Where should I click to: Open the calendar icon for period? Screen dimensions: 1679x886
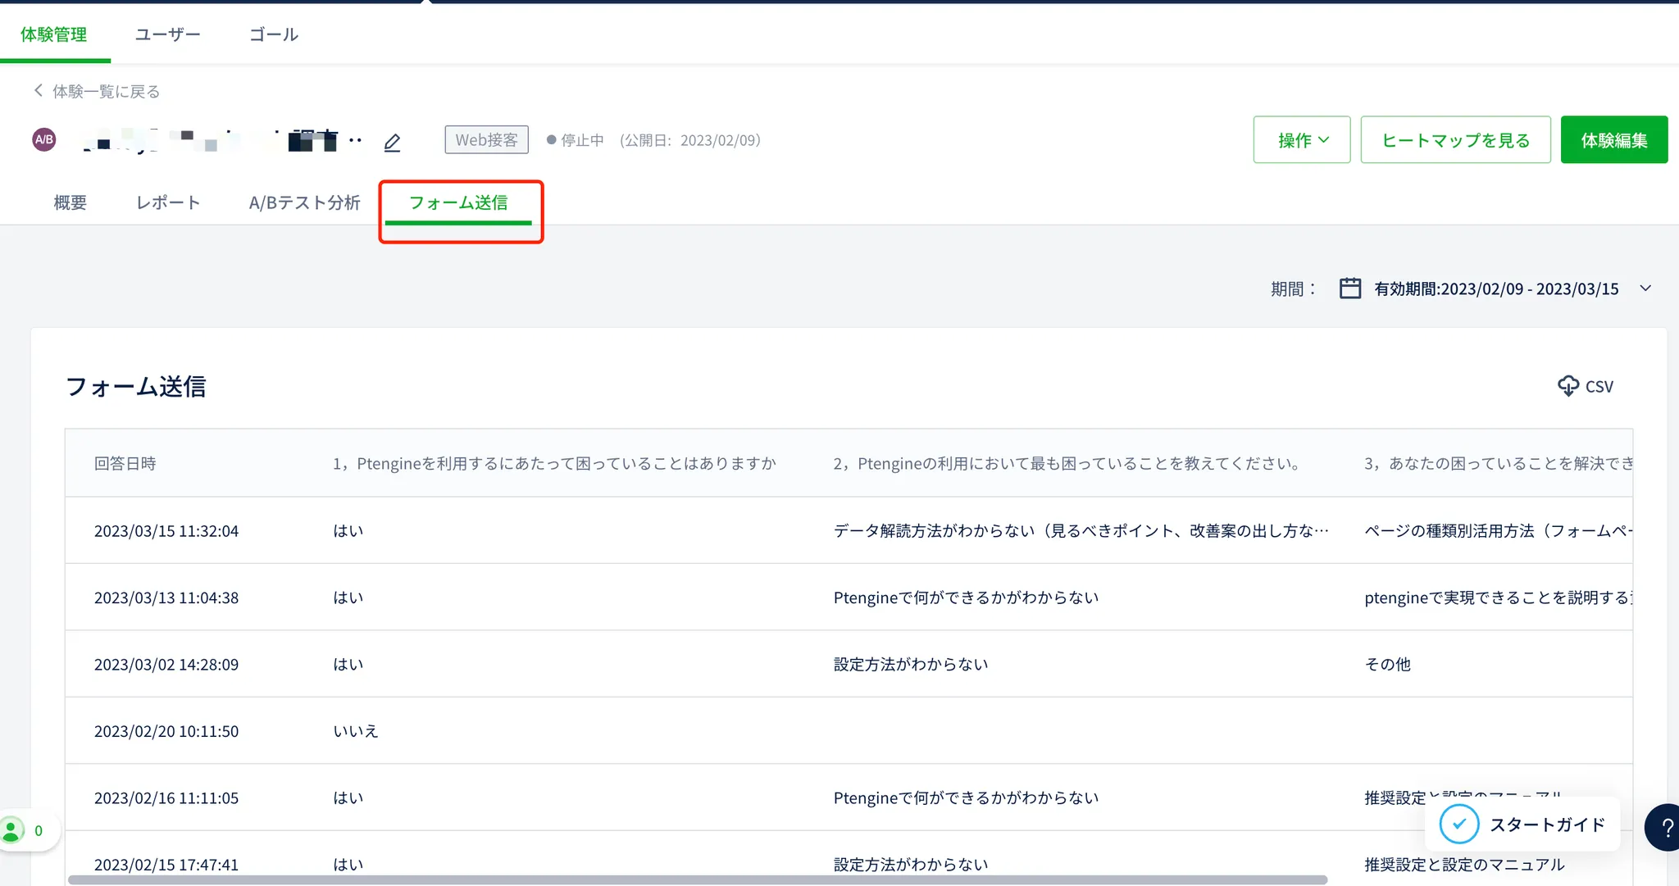(x=1349, y=289)
